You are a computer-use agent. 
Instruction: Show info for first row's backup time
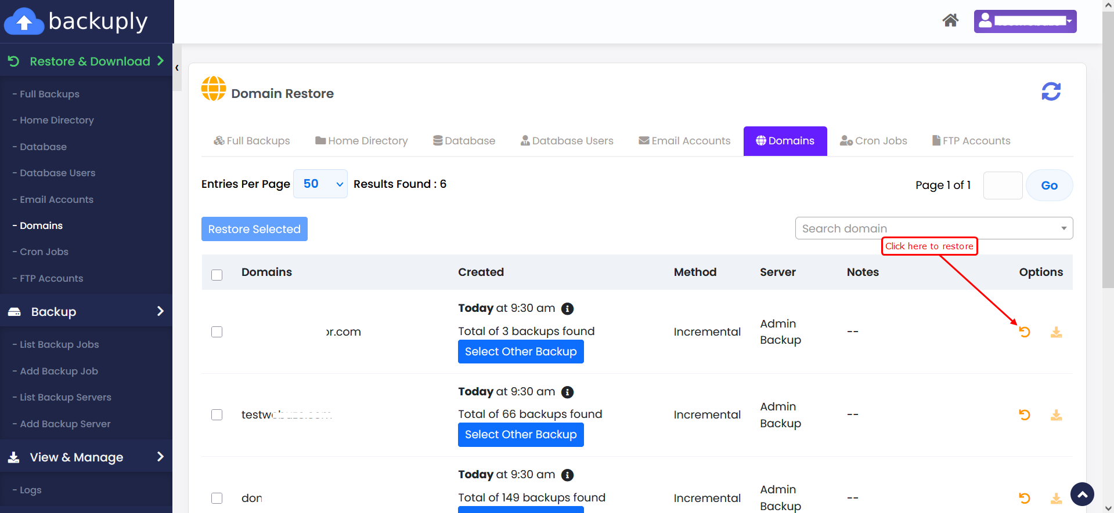pos(567,309)
